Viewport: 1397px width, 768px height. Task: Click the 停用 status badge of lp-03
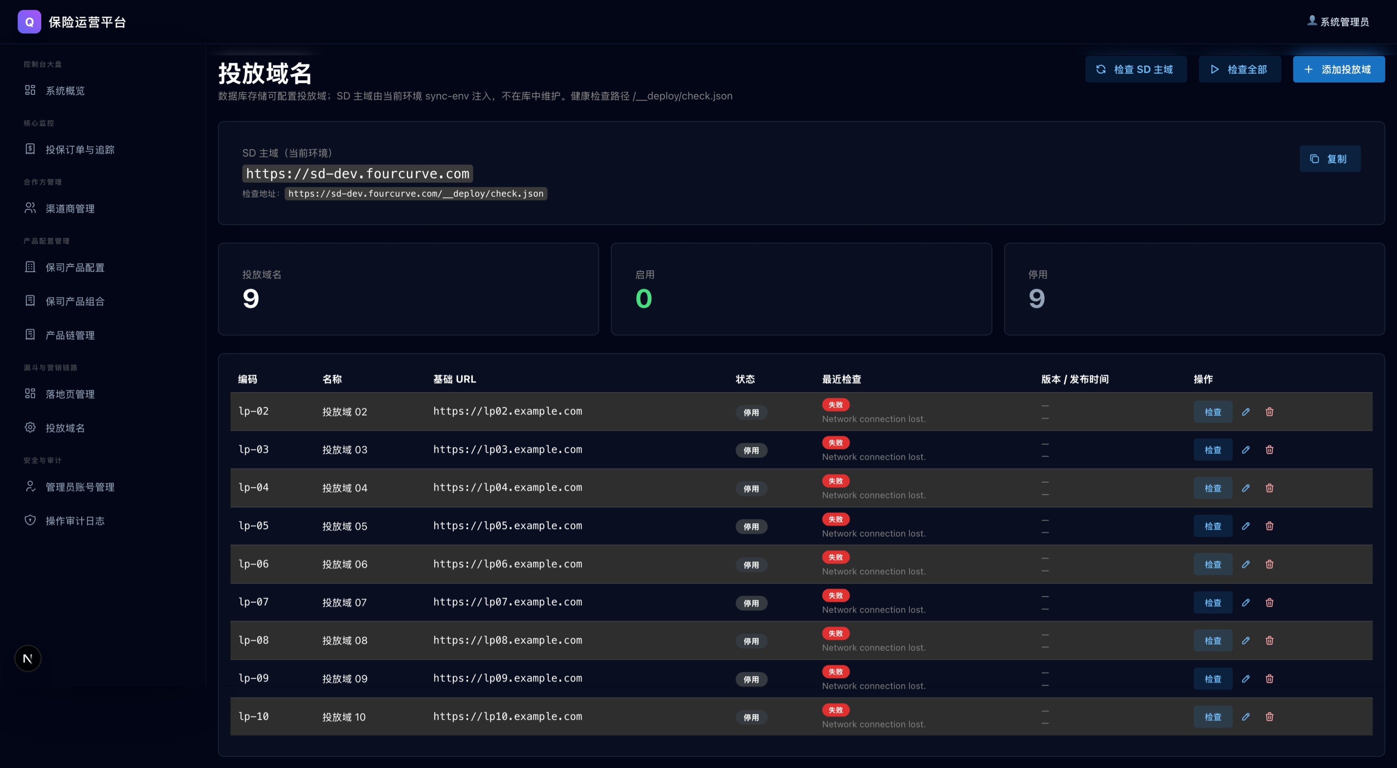751,450
